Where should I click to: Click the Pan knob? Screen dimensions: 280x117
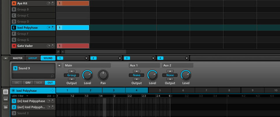tap(103, 75)
